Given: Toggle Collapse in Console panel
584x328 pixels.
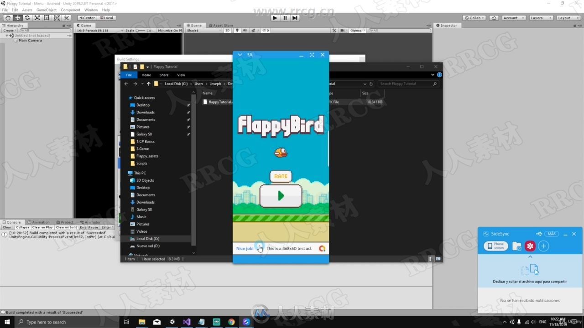Looking at the screenshot, I should [x=23, y=227].
